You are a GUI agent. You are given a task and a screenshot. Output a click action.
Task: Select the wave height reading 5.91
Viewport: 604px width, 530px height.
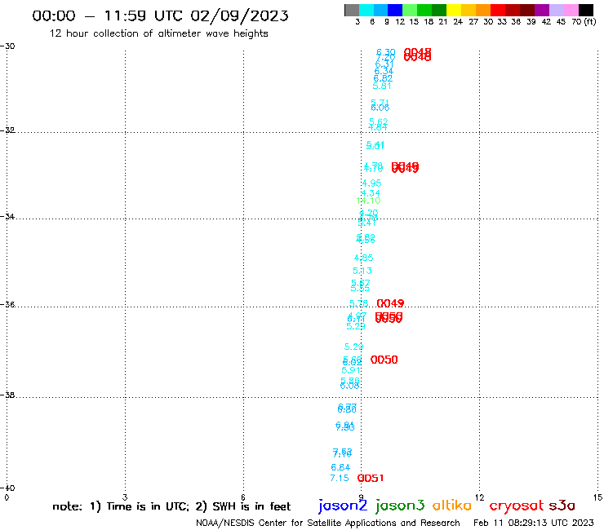click(351, 370)
